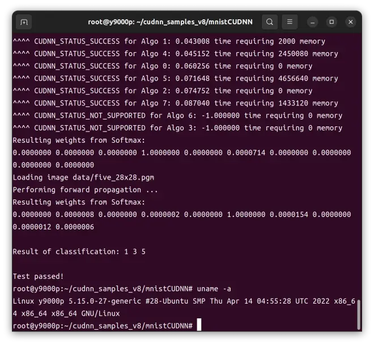The height and width of the screenshot is (345, 374).
Task: Click 'Loading image data/five_28x28.pgm' line
Action: 83,177
